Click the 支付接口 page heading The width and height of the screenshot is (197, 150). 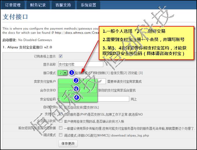click(15, 17)
